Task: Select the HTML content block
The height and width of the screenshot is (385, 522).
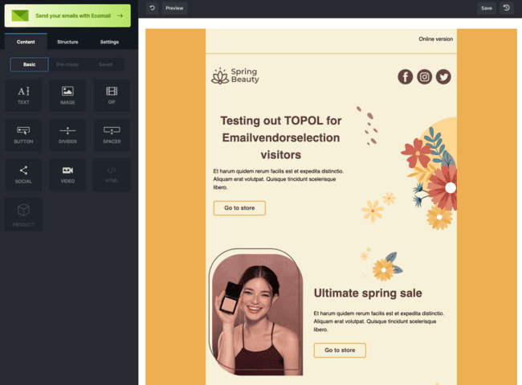Action: coord(112,174)
